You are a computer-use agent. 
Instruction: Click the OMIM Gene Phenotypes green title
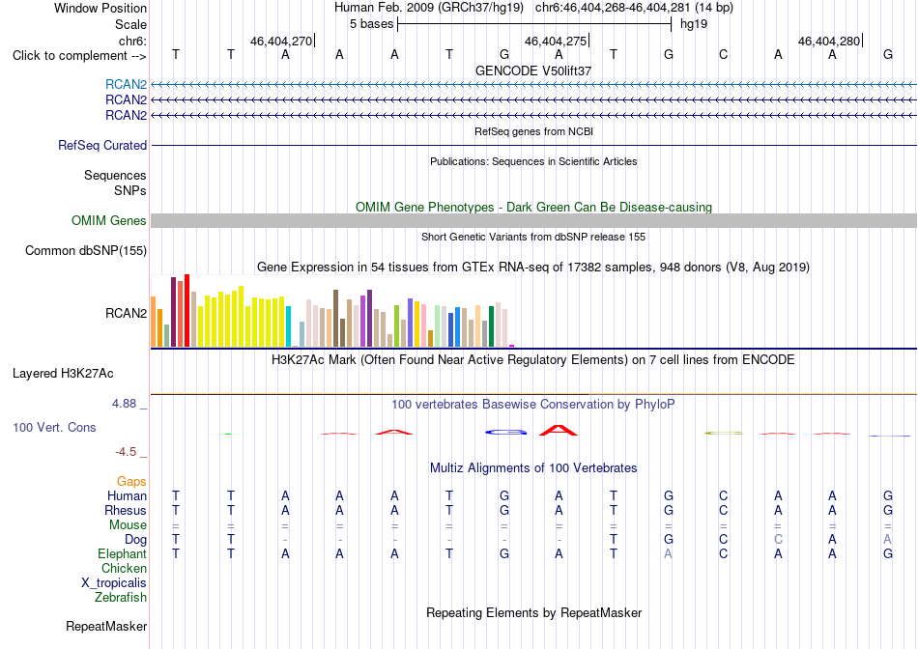pos(533,208)
